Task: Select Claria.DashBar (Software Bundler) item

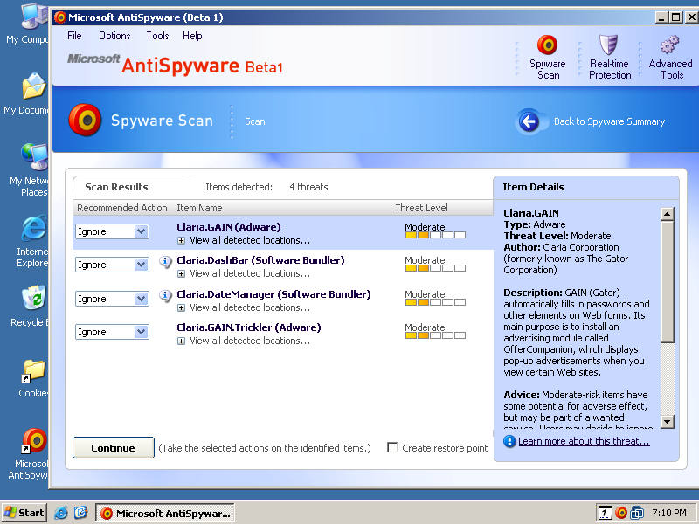Action: click(x=260, y=260)
